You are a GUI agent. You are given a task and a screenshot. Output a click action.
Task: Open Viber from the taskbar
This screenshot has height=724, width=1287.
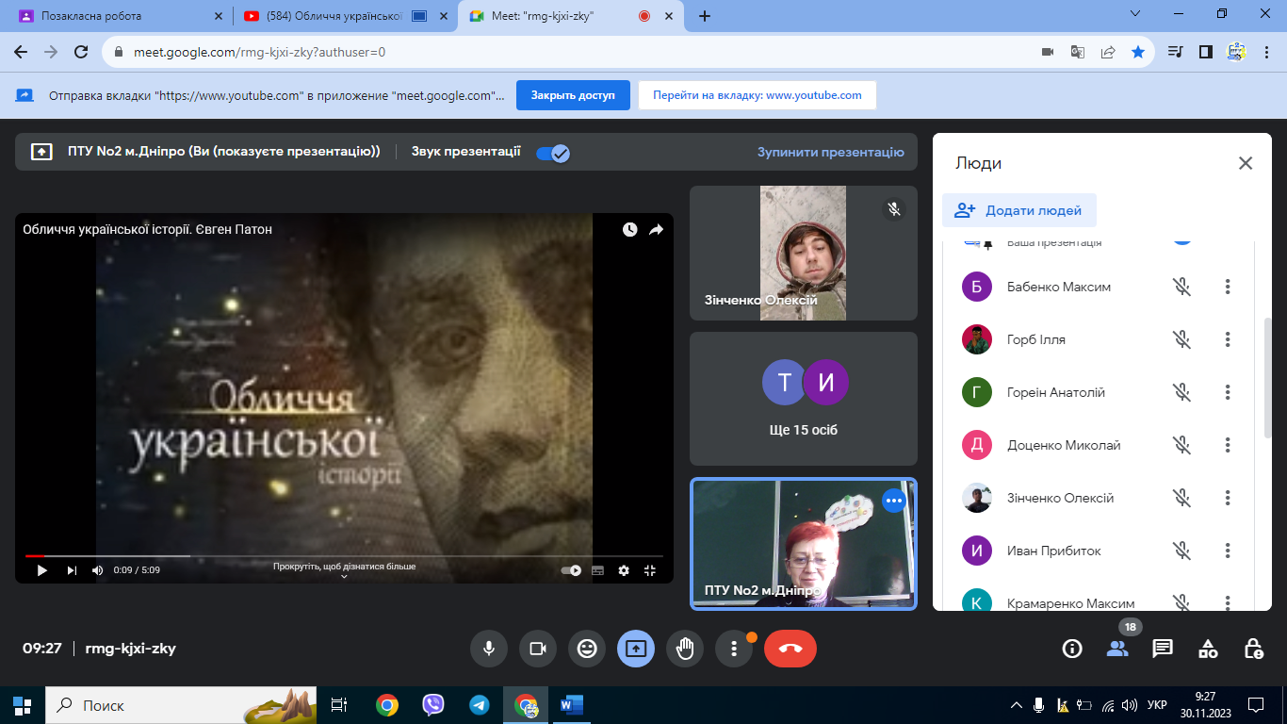coord(433,704)
